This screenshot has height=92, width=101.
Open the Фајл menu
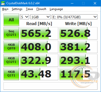coord(5,9)
